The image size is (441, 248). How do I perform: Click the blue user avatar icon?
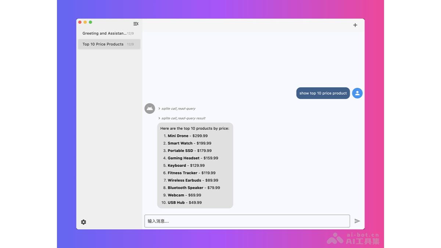(357, 93)
